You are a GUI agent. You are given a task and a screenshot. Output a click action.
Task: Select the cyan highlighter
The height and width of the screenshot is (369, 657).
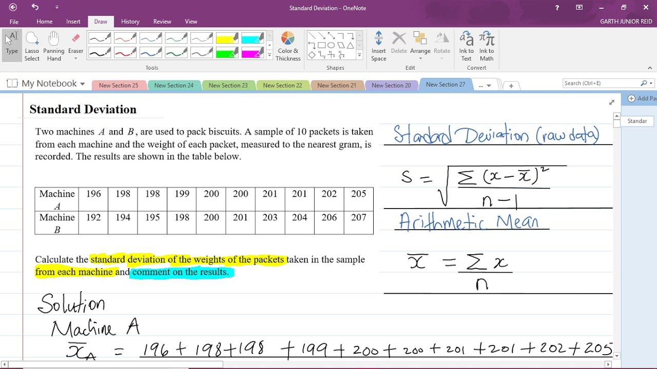tap(253, 38)
